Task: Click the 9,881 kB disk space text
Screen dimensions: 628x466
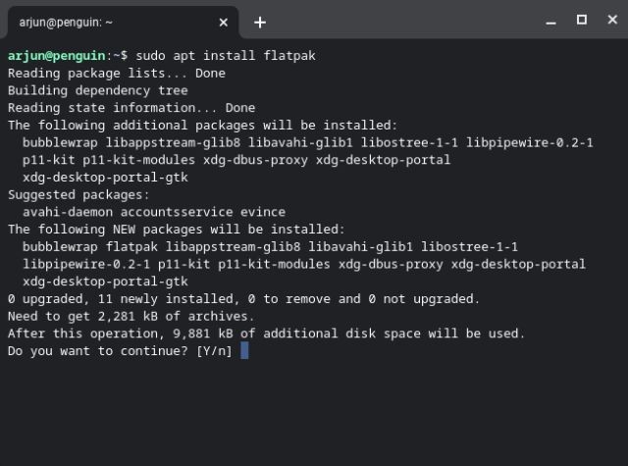Action: tap(203, 334)
